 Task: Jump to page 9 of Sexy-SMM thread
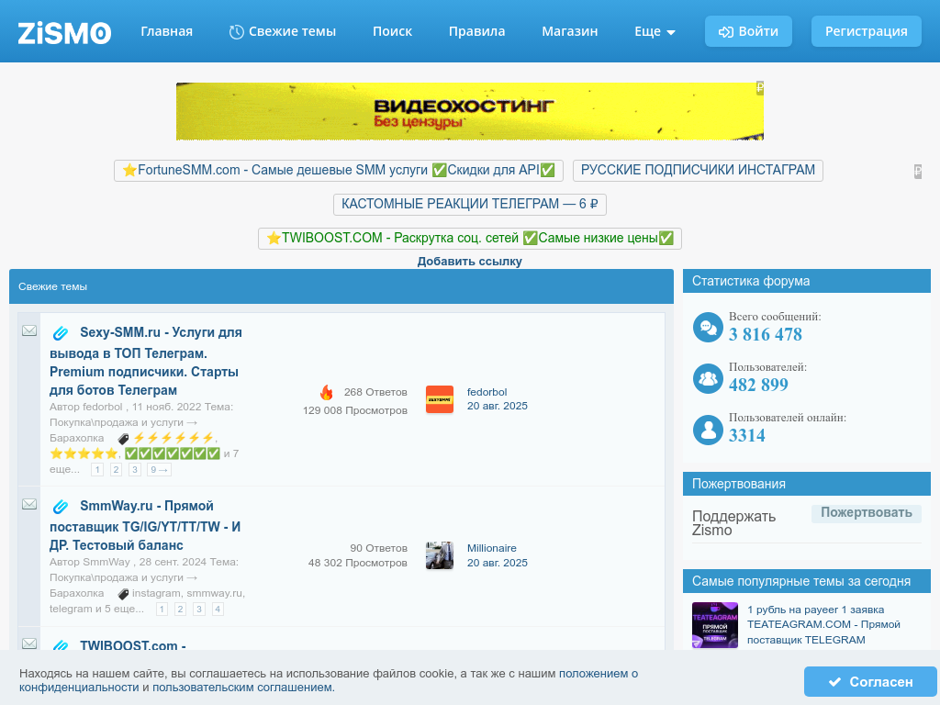coord(159,470)
